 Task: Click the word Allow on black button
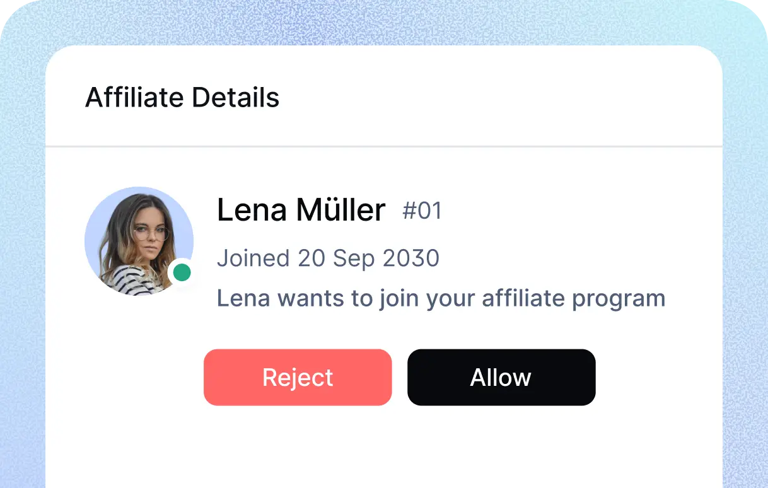pos(501,378)
